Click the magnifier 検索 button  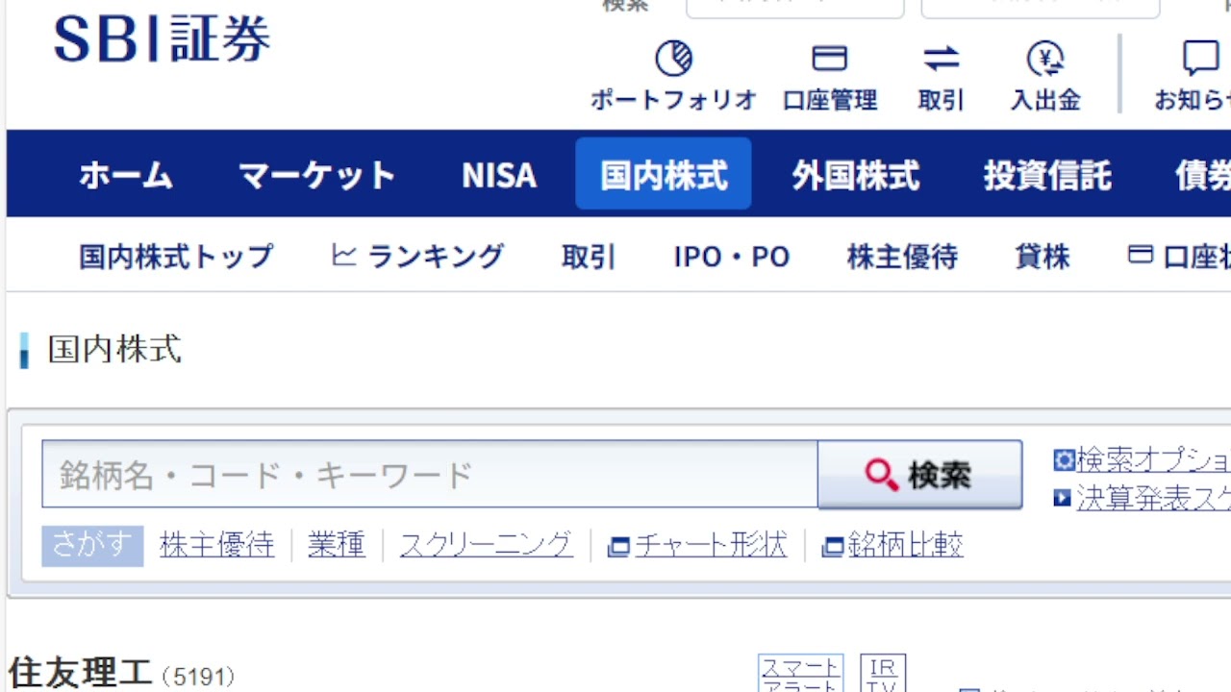point(919,474)
